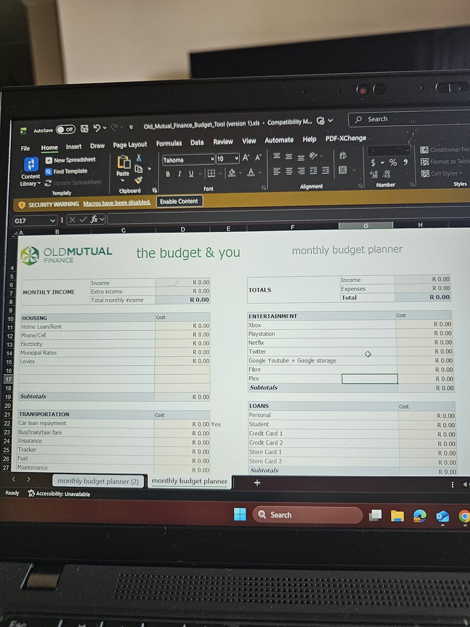This screenshot has width=470, height=627.
Task: Click the Search box in title bar
Action: coord(409,119)
